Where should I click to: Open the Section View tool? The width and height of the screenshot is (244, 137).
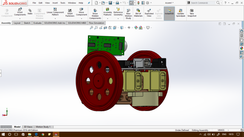point(105,27)
